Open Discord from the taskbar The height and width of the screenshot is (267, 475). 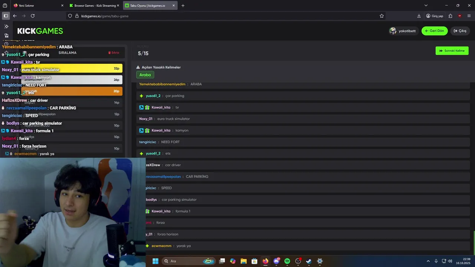(276, 261)
